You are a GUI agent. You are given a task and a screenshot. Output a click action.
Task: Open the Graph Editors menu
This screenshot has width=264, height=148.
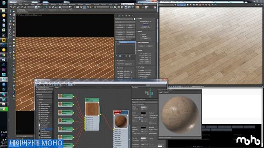[63, 4]
